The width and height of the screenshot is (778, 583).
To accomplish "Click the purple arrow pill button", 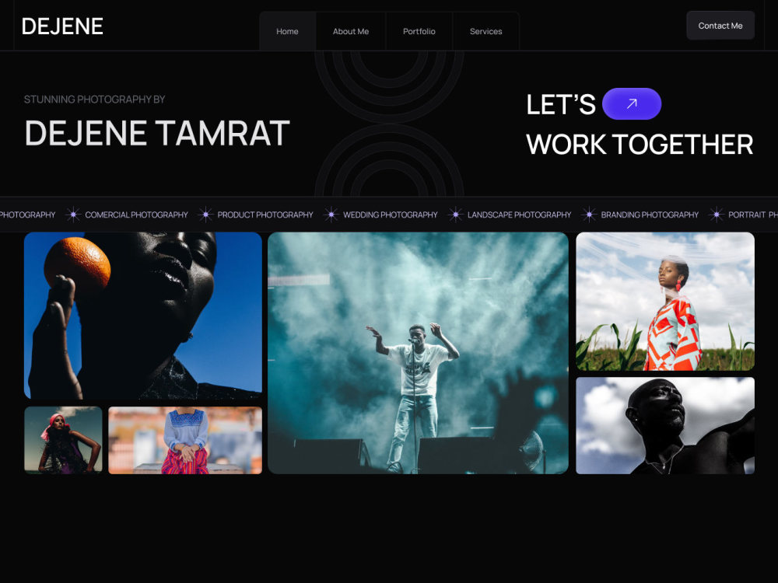I will coord(632,103).
